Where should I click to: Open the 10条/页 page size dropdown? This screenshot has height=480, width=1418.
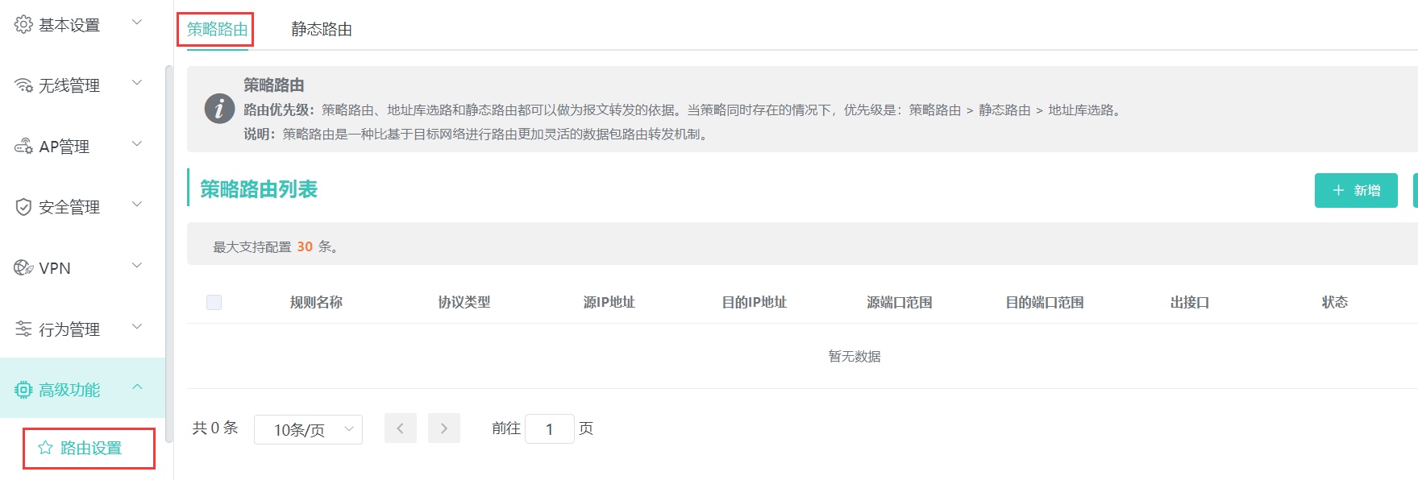pyautogui.click(x=308, y=429)
